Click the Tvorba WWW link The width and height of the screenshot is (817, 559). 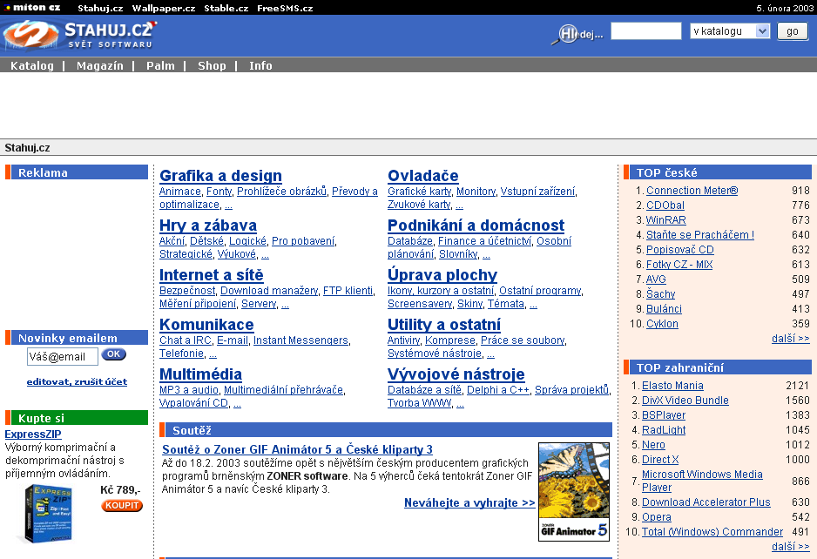[420, 403]
